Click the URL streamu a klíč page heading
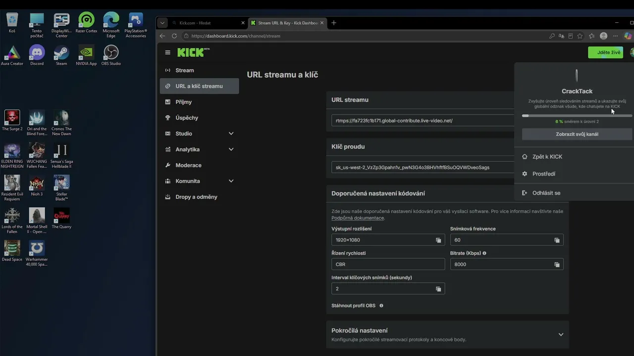Screen dimensions: 634x356 pos(282,75)
